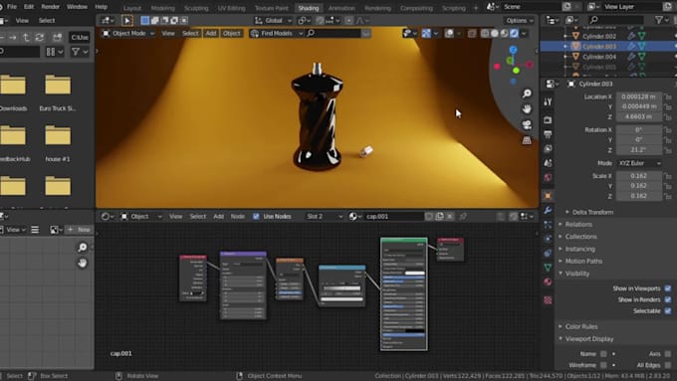Image resolution: width=677 pixels, height=381 pixels.
Task: Select wireframe viewport shading mode
Action: (x=485, y=33)
